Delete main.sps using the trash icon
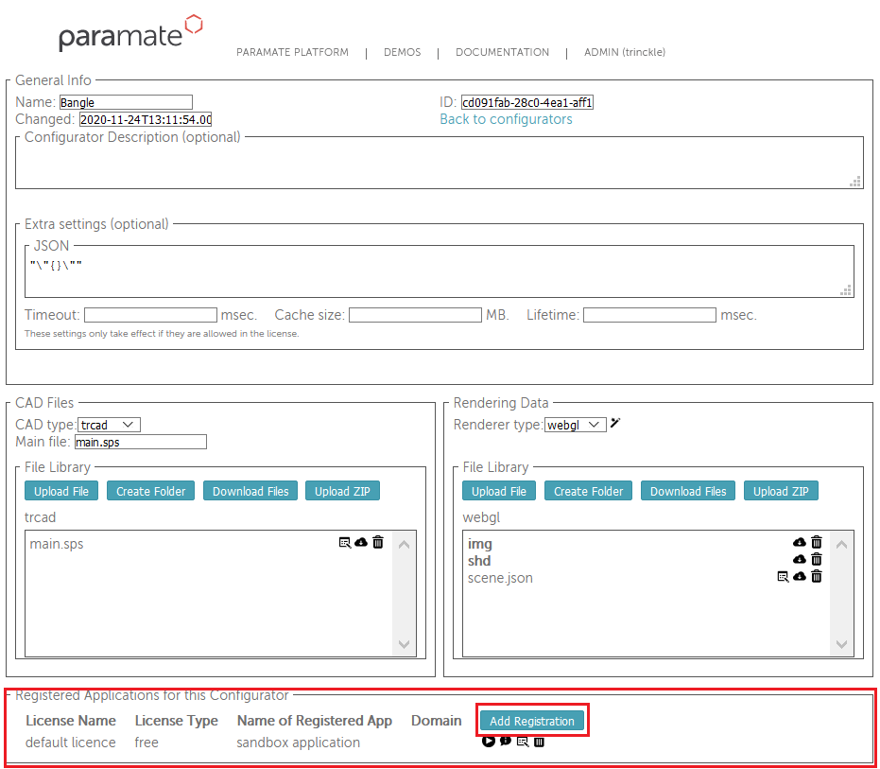This screenshot has height=769, width=880. (x=378, y=542)
